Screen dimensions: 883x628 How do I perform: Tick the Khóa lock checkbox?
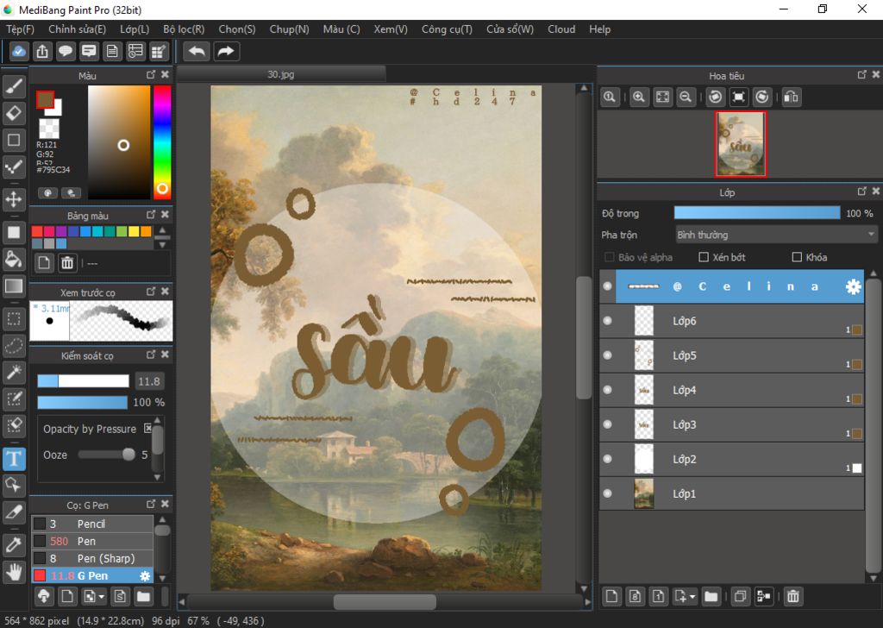797,257
